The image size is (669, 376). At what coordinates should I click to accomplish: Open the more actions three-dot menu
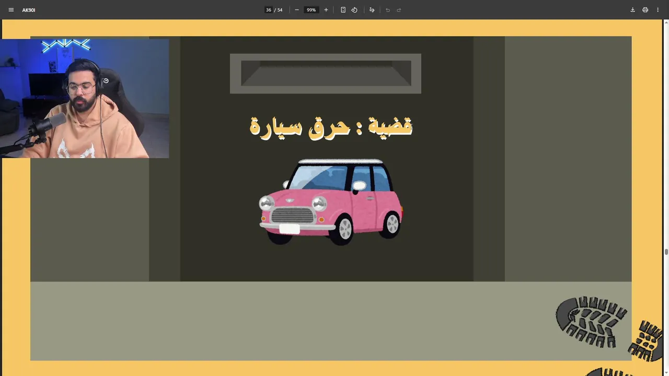[x=658, y=10]
